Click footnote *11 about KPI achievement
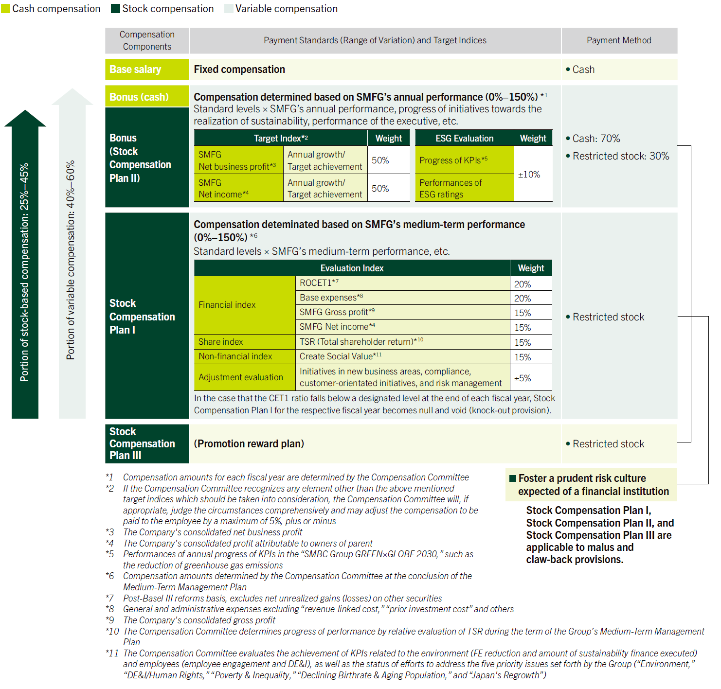Viewport: 721px width, 689px height. 401,664
